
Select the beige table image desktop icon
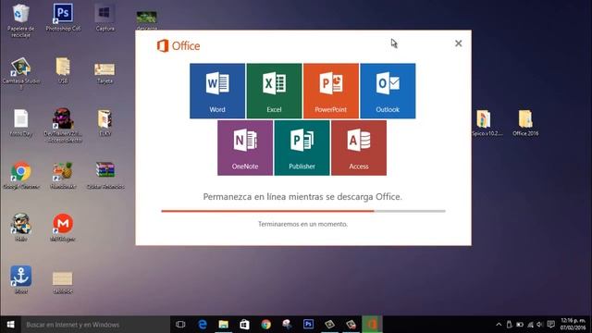tap(63, 281)
